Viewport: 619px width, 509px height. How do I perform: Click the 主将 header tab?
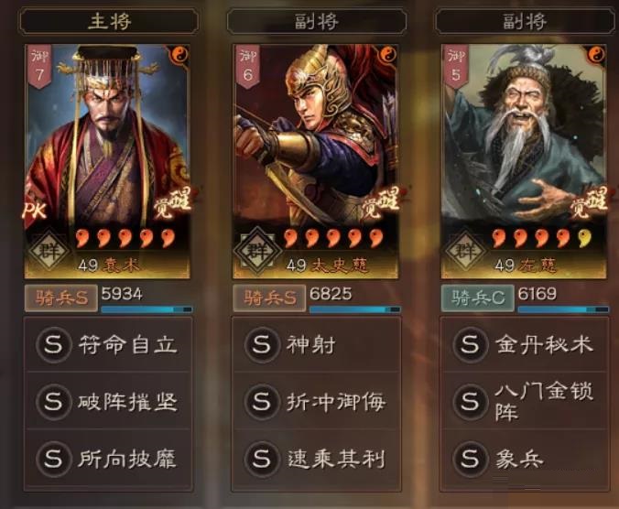pyautogui.click(x=109, y=21)
